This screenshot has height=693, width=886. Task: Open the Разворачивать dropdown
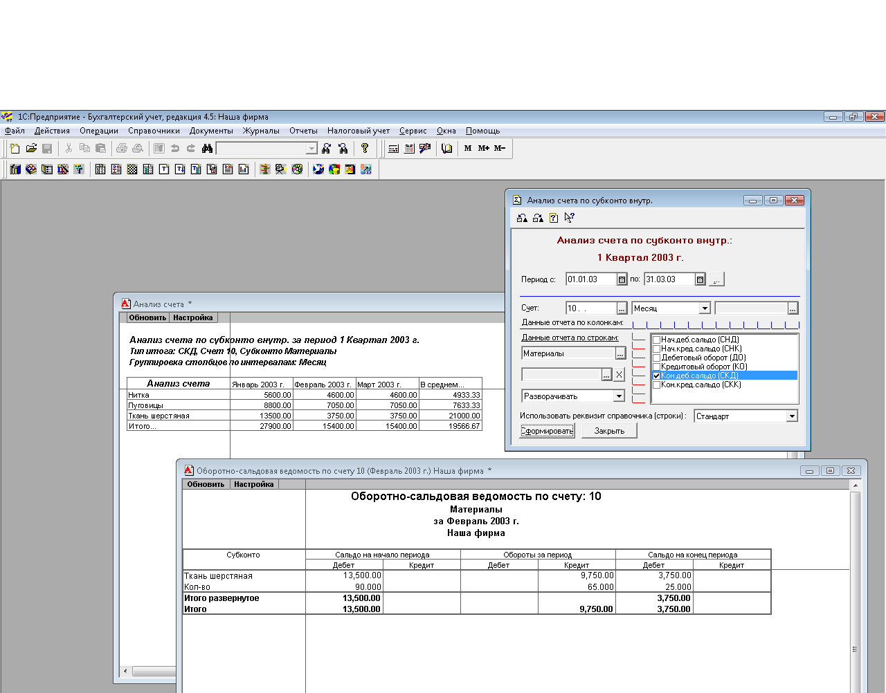[x=619, y=396]
